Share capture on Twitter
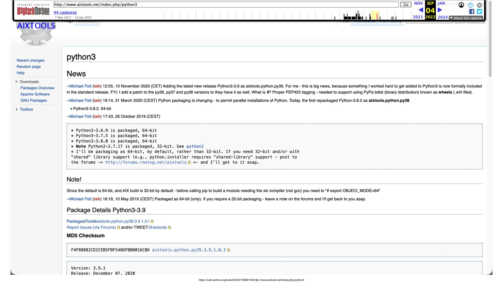 pos(479,12)
